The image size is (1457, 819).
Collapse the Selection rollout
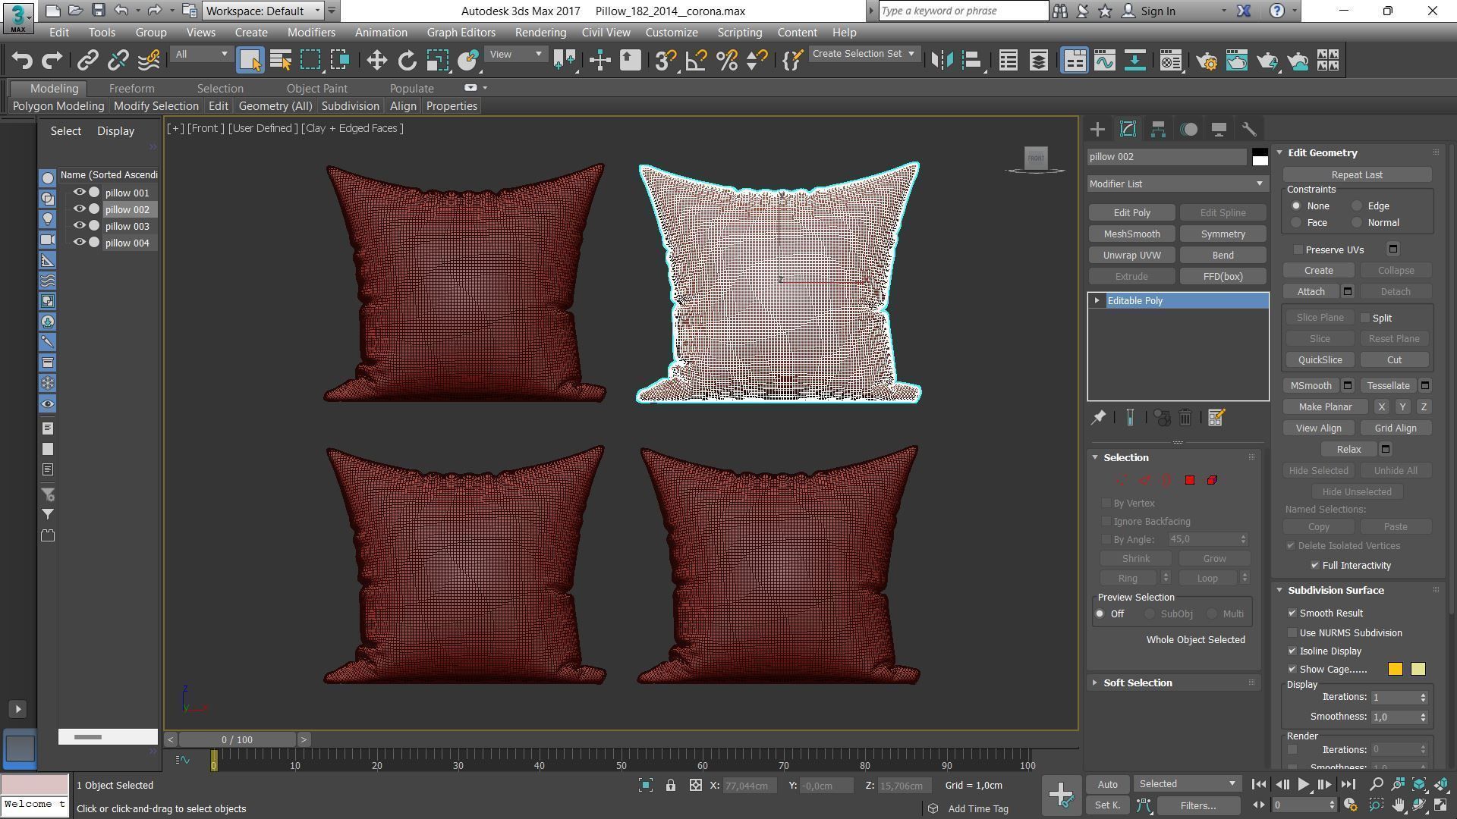click(x=1095, y=457)
